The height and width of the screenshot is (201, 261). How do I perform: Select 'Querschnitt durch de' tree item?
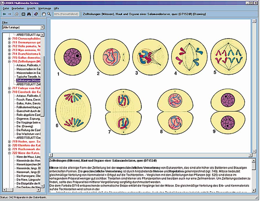point(28,111)
